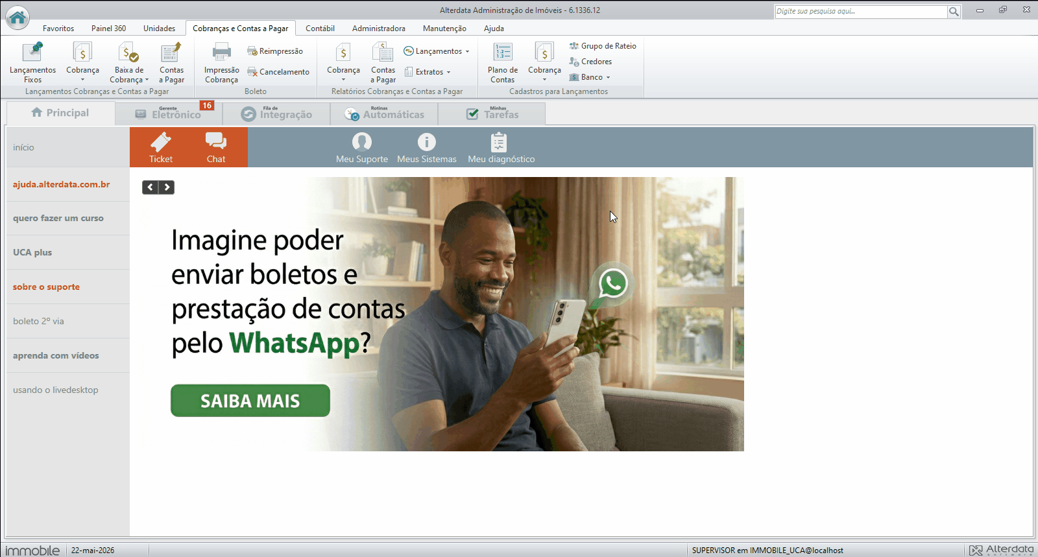
Task: Click the quero fazer um curso link
Action: pyautogui.click(x=58, y=218)
